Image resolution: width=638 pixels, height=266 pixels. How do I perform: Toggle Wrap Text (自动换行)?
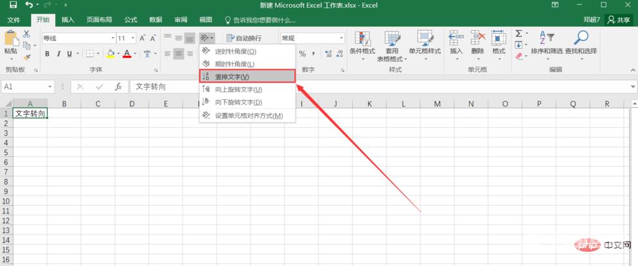coord(244,38)
